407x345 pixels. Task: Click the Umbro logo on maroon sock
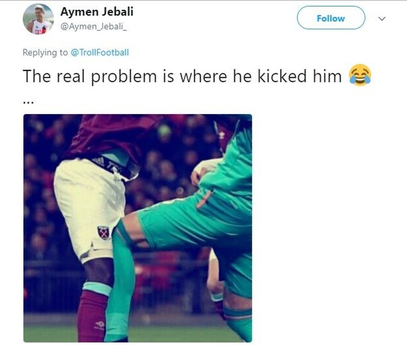[x=99, y=324]
